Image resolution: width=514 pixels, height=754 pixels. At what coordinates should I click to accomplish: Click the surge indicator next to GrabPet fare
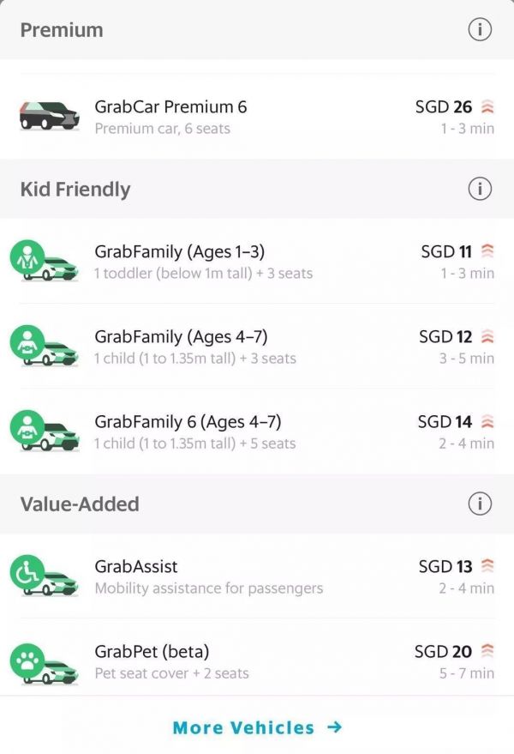point(487,652)
